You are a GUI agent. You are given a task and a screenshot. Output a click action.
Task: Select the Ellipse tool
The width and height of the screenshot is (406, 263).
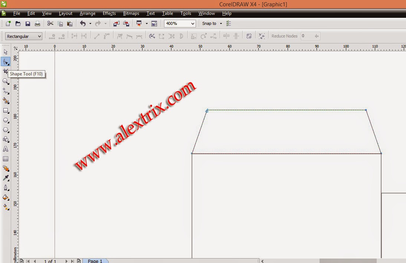click(6, 120)
